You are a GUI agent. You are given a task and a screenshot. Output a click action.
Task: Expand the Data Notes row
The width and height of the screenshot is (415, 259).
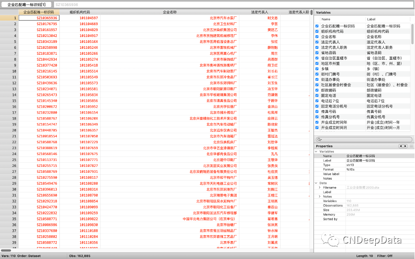pyautogui.click(x=320, y=197)
